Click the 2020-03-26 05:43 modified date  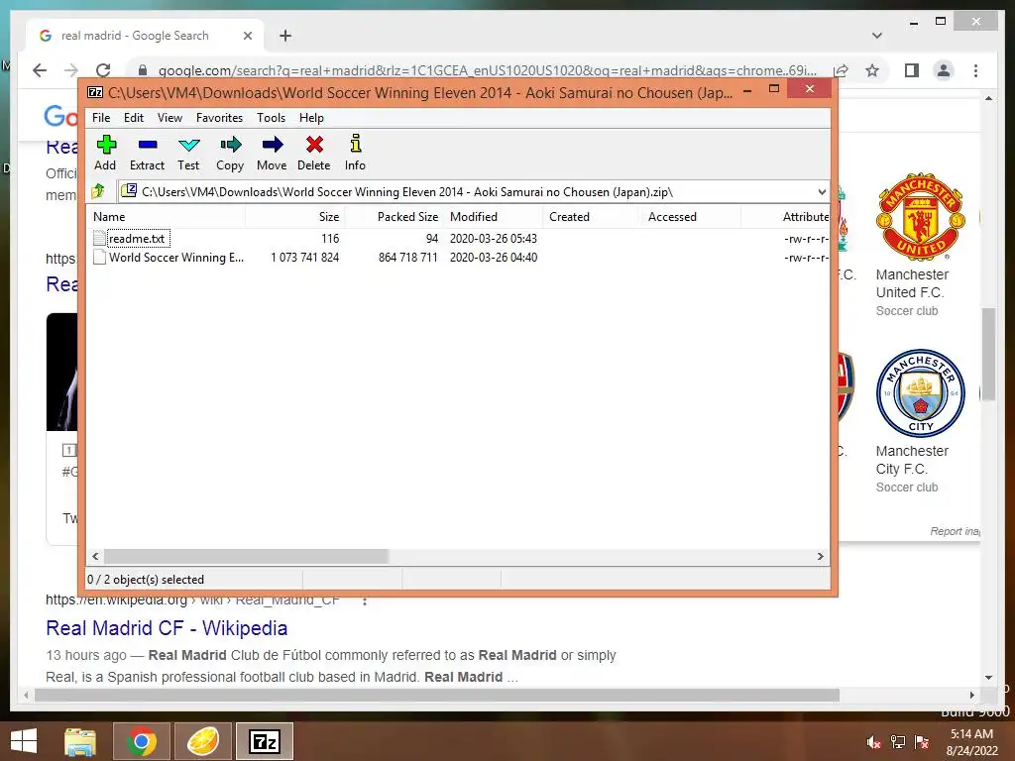click(x=494, y=238)
